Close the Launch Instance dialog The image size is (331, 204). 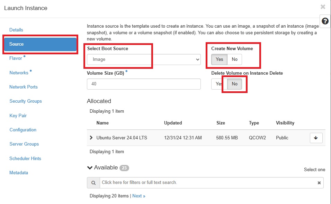(323, 7)
